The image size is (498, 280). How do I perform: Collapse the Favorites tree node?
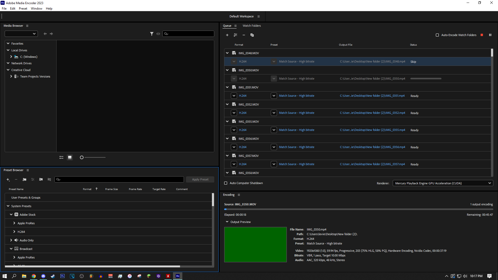[x=8, y=44]
